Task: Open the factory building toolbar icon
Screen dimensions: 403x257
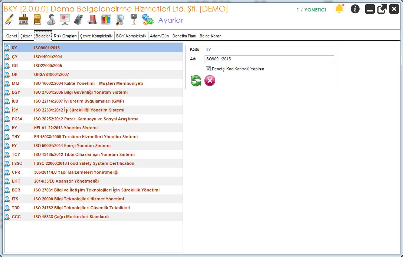Action: (23, 20)
